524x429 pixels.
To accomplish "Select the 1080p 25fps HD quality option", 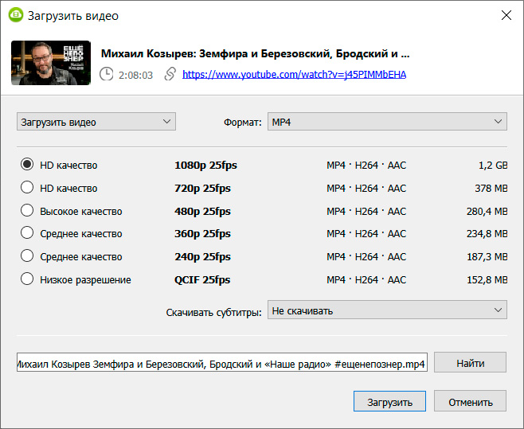I will [x=27, y=165].
